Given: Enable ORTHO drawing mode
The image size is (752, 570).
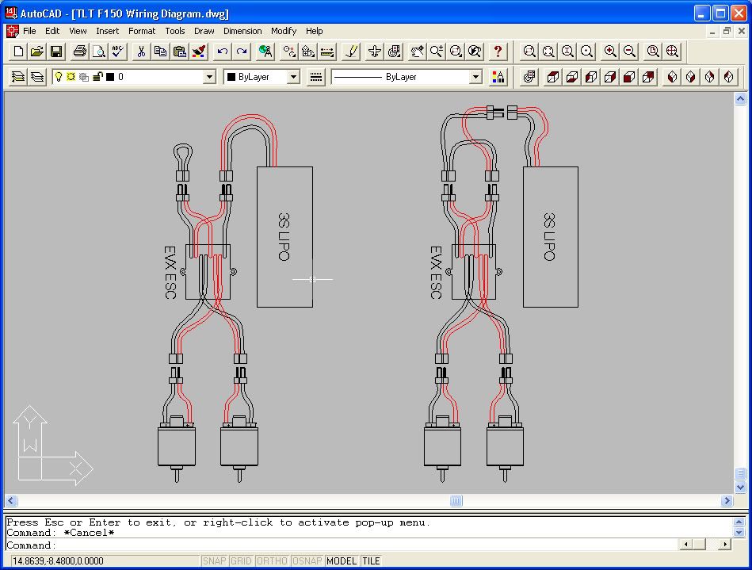Looking at the screenshot, I should pyautogui.click(x=272, y=560).
